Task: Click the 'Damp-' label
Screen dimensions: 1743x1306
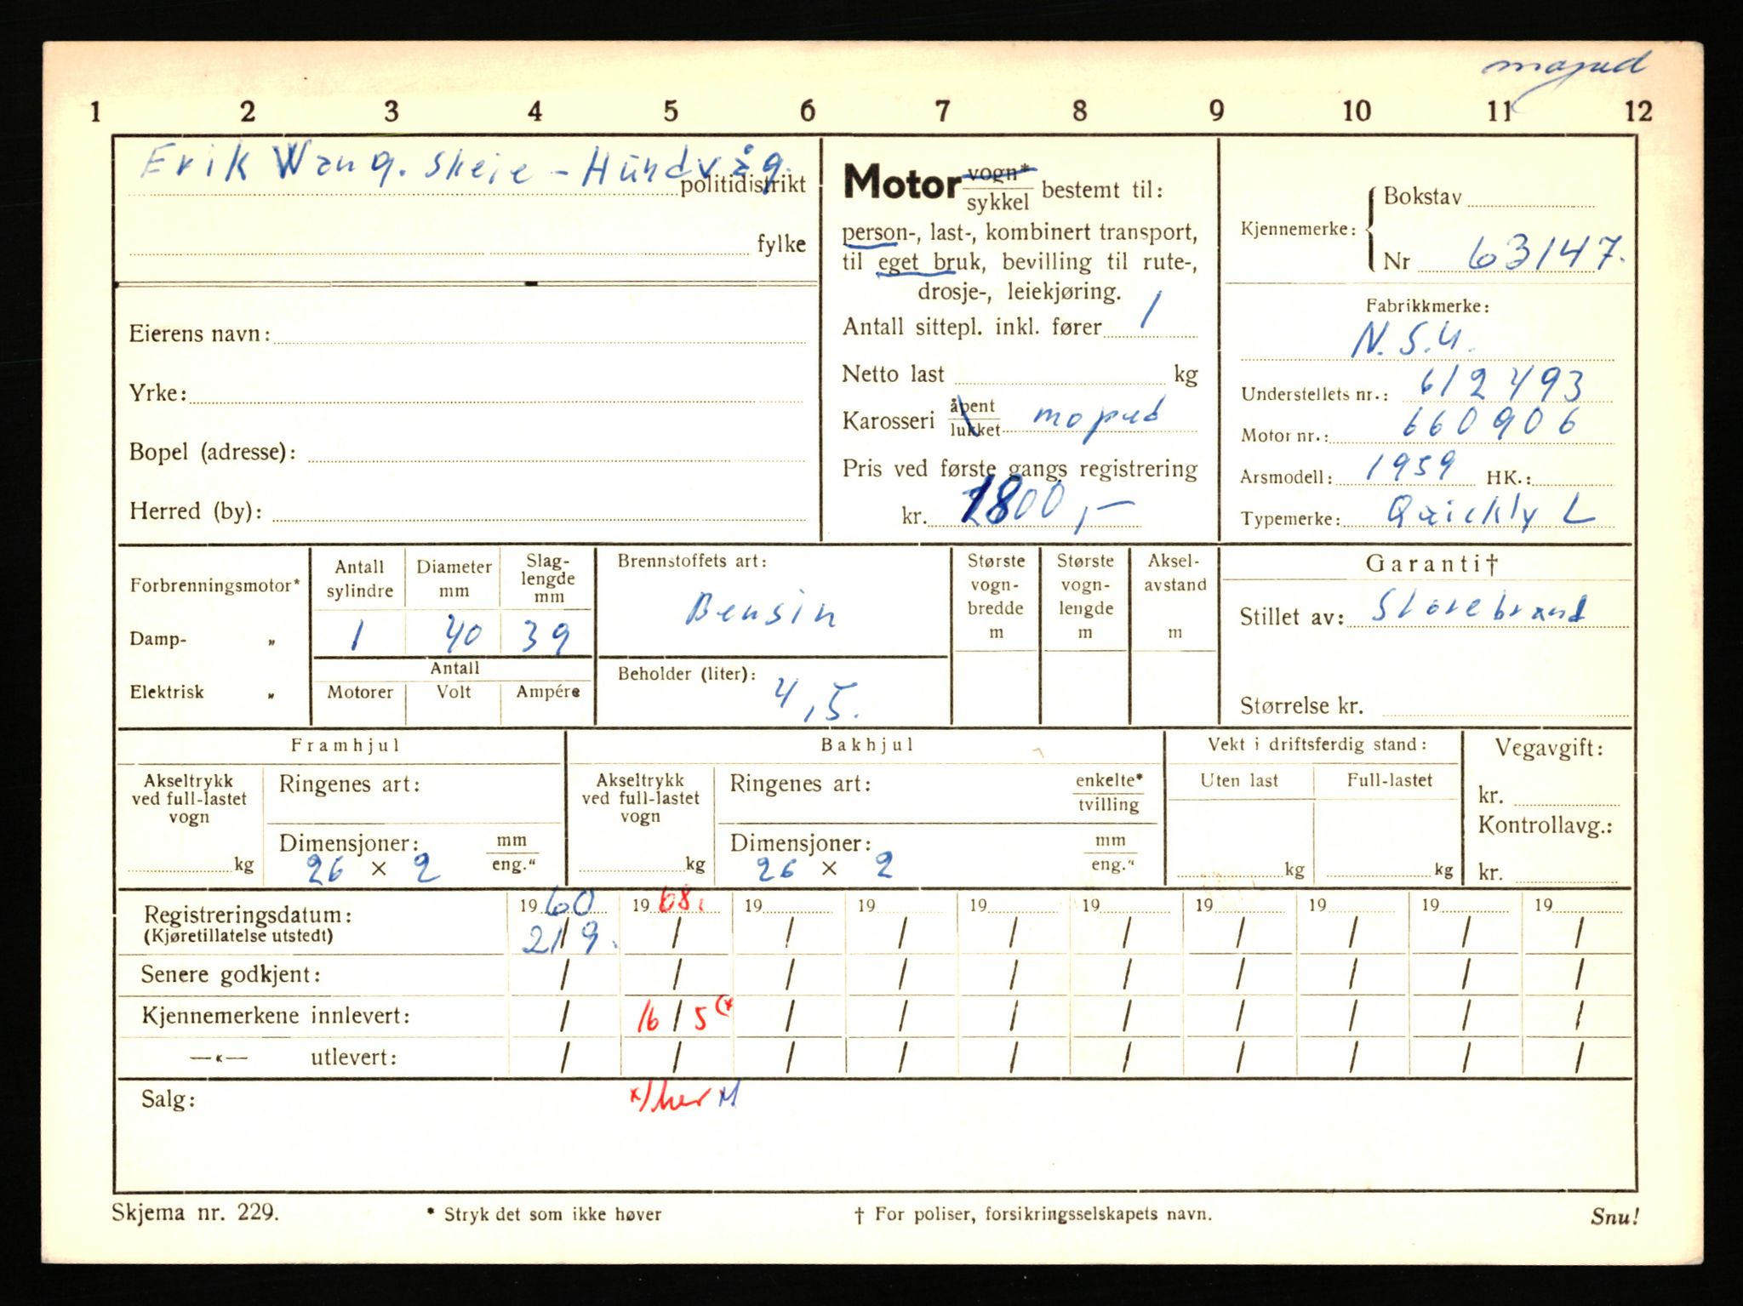Action: click(x=158, y=639)
